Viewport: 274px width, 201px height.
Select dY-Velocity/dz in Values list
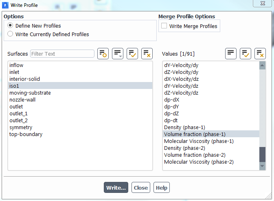pyautogui.click(x=211, y=86)
